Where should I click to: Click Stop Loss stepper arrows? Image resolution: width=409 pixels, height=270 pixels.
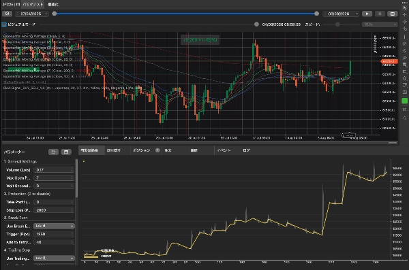point(72,210)
